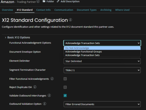This screenshot has width=146, height=110.
Task: Click the pencil Add Description icon
Action: [x=58, y=1]
